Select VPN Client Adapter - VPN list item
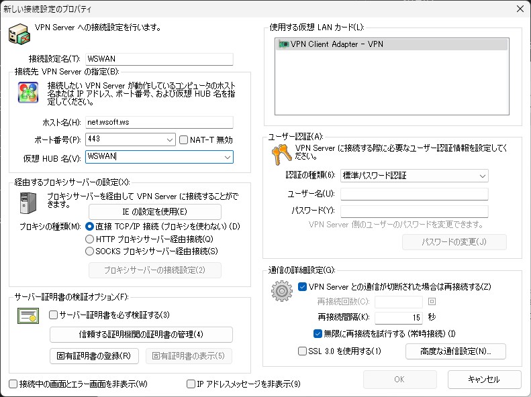The width and height of the screenshot is (531, 397). tap(392, 44)
